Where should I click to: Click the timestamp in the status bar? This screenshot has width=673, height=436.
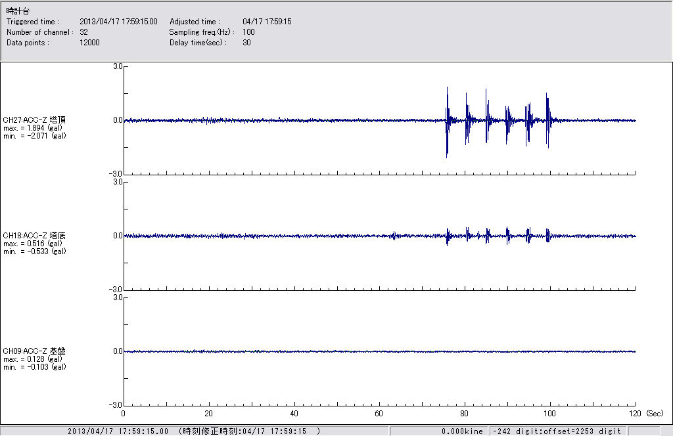[x=194, y=431]
